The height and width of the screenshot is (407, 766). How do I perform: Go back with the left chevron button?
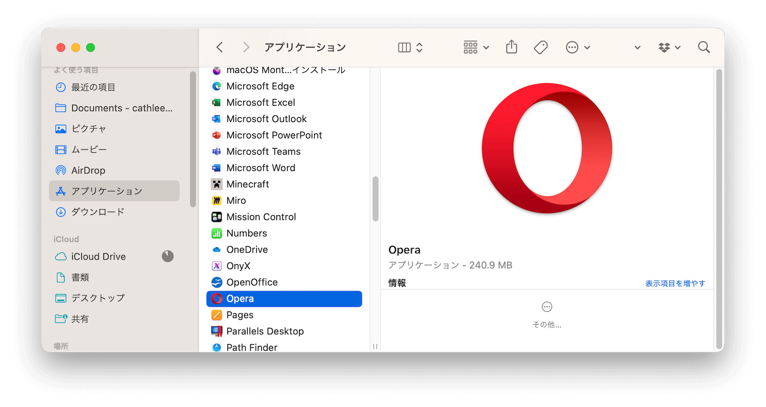click(220, 47)
